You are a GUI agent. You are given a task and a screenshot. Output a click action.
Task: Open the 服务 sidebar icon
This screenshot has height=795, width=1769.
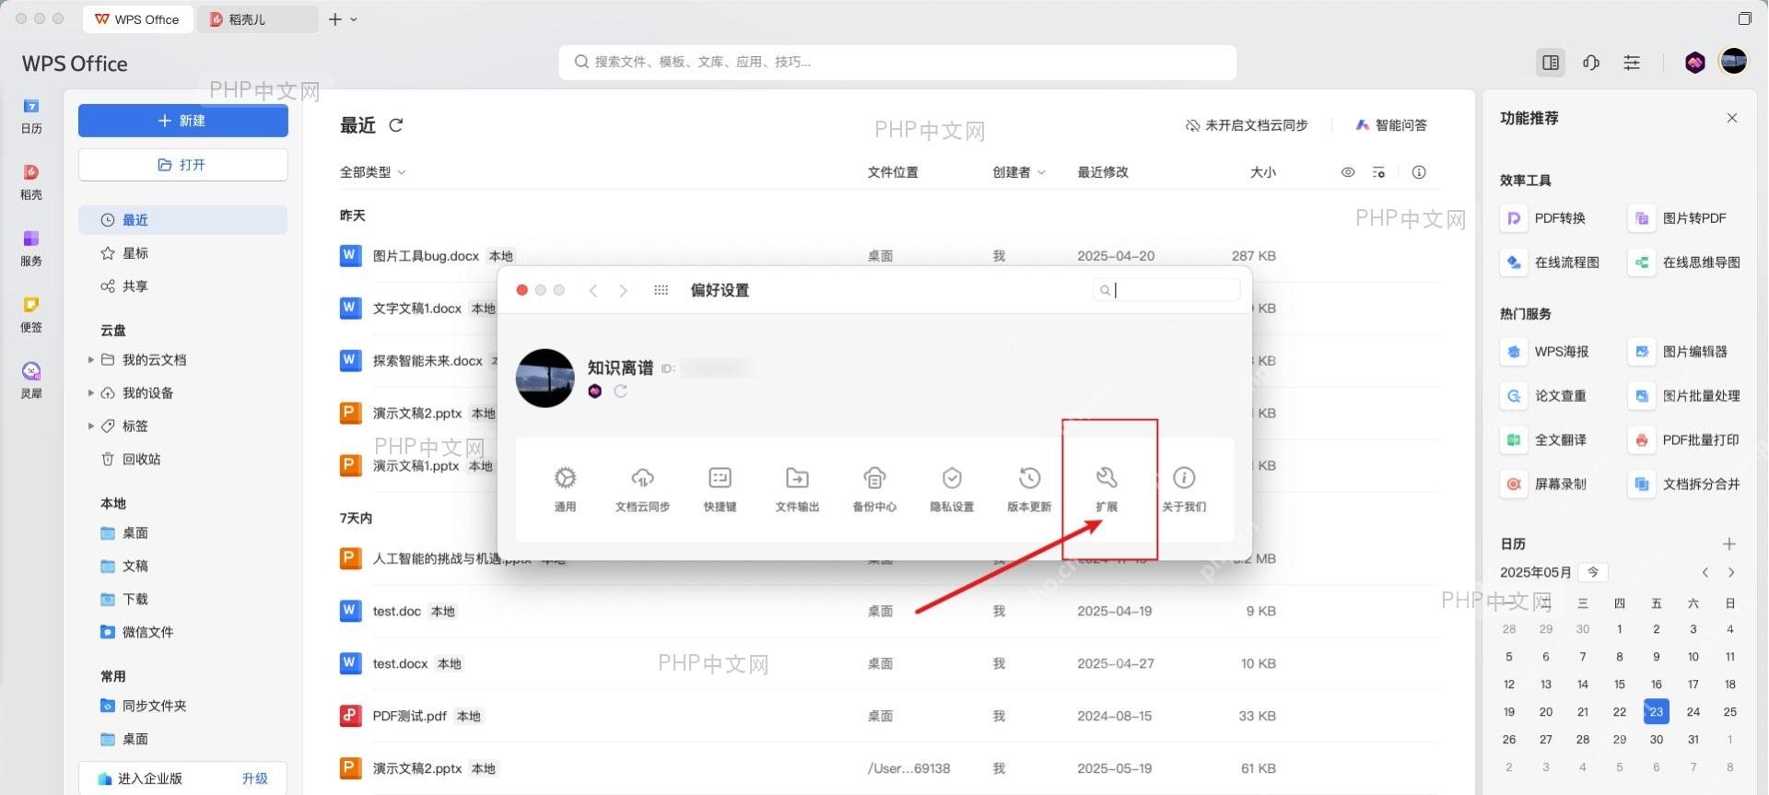(31, 249)
